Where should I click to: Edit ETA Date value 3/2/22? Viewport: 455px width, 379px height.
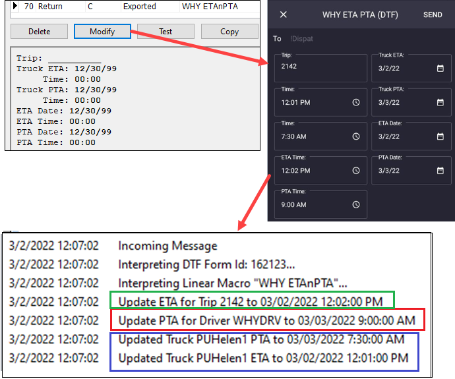click(x=411, y=136)
